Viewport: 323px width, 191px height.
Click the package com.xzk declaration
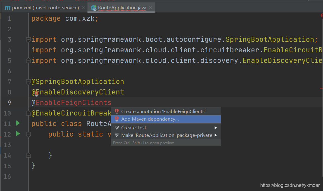pyautogui.click(x=65, y=18)
